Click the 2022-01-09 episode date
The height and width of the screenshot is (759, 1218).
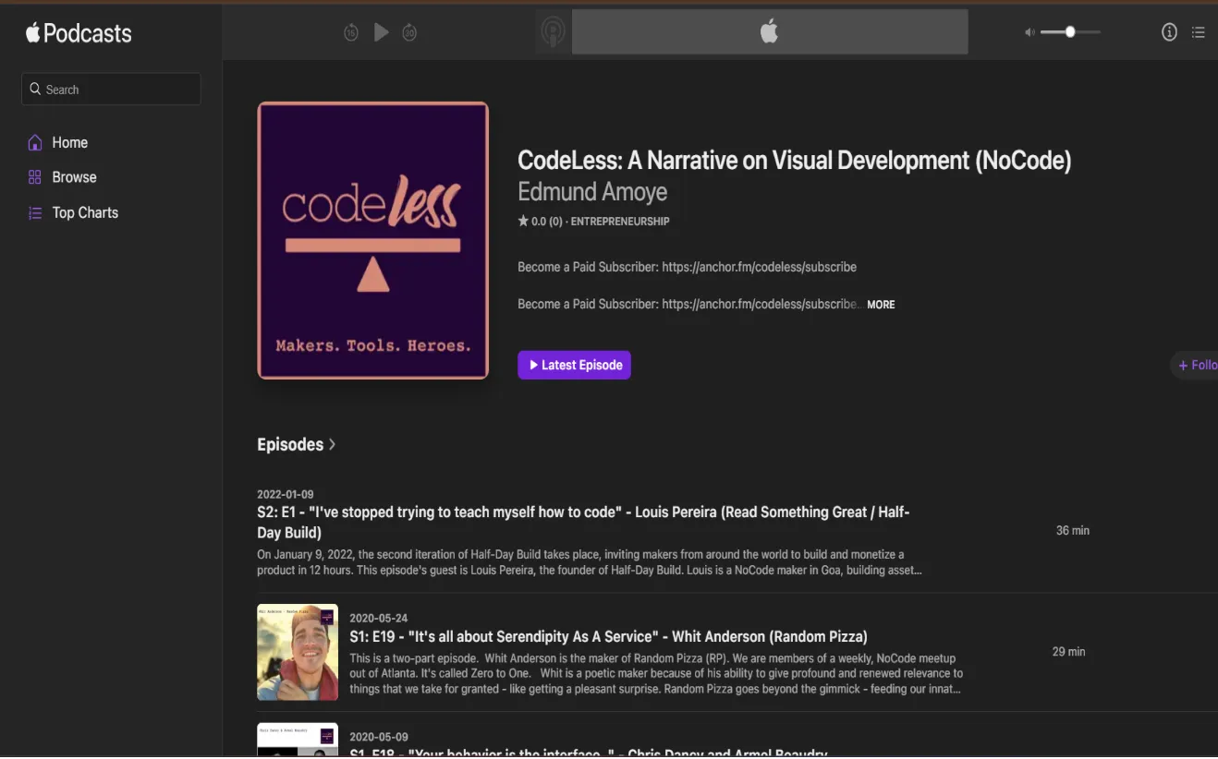[286, 494]
